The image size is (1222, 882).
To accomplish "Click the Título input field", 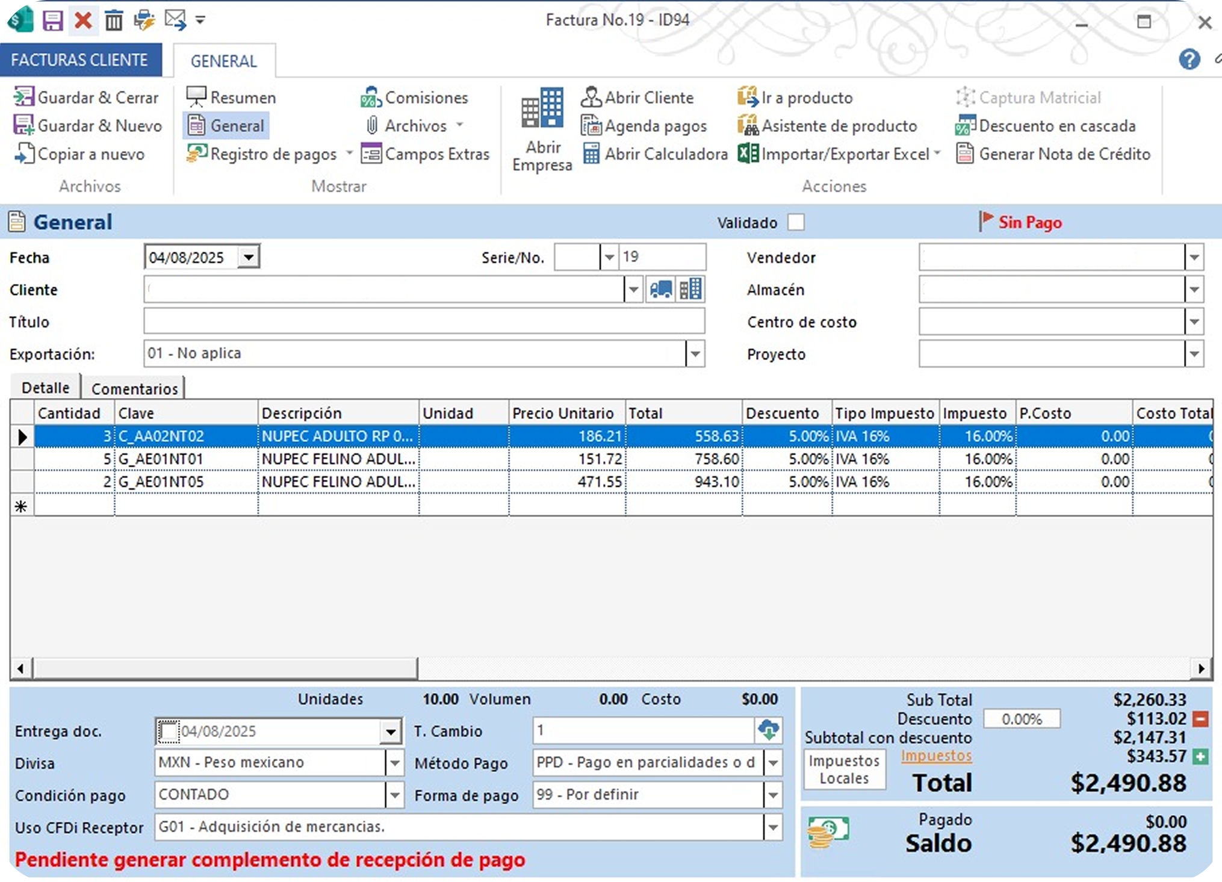I will (424, 321).
